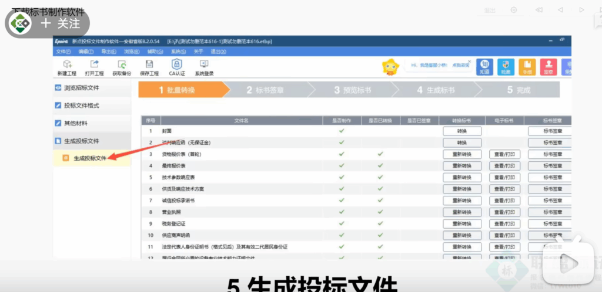
Task: Switch to step 2 标书签章
Action: click(x=266, y=90)
